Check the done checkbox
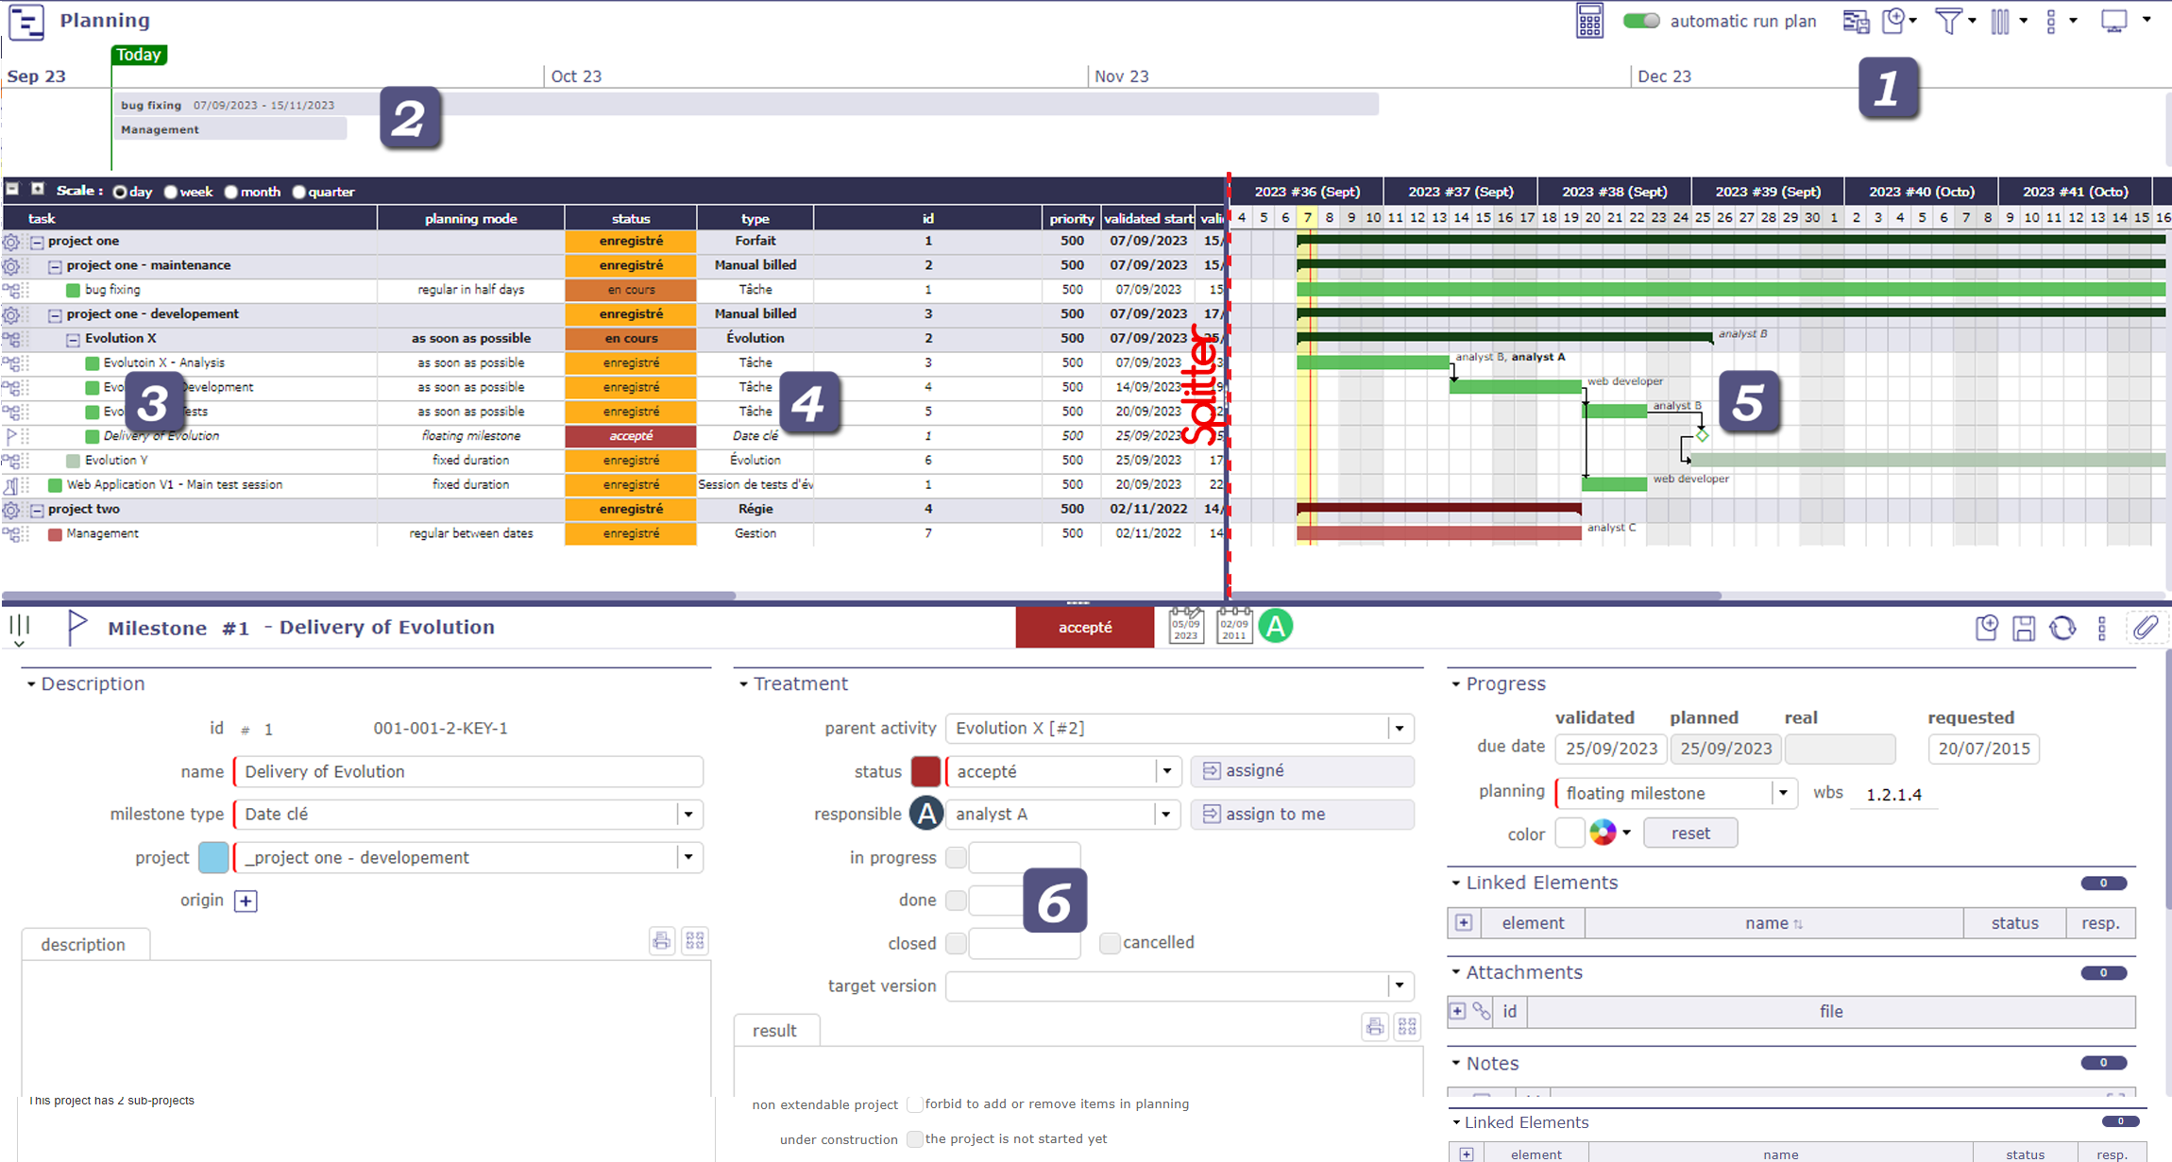The image size is (2172, 1162). click(956, 900)
